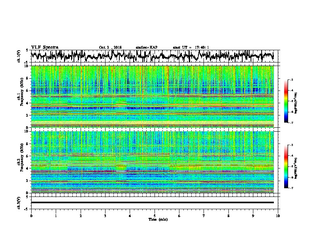The image size is (313, 242).
Task: Click time axis tick label '3'
Action: coord(105,216)
